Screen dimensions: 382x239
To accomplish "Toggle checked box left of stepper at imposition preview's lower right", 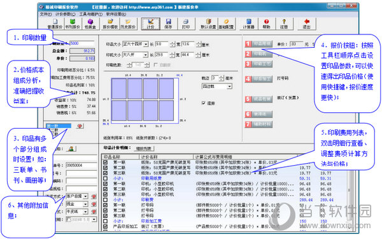I will pyautogui.click(x=204, y=103).
